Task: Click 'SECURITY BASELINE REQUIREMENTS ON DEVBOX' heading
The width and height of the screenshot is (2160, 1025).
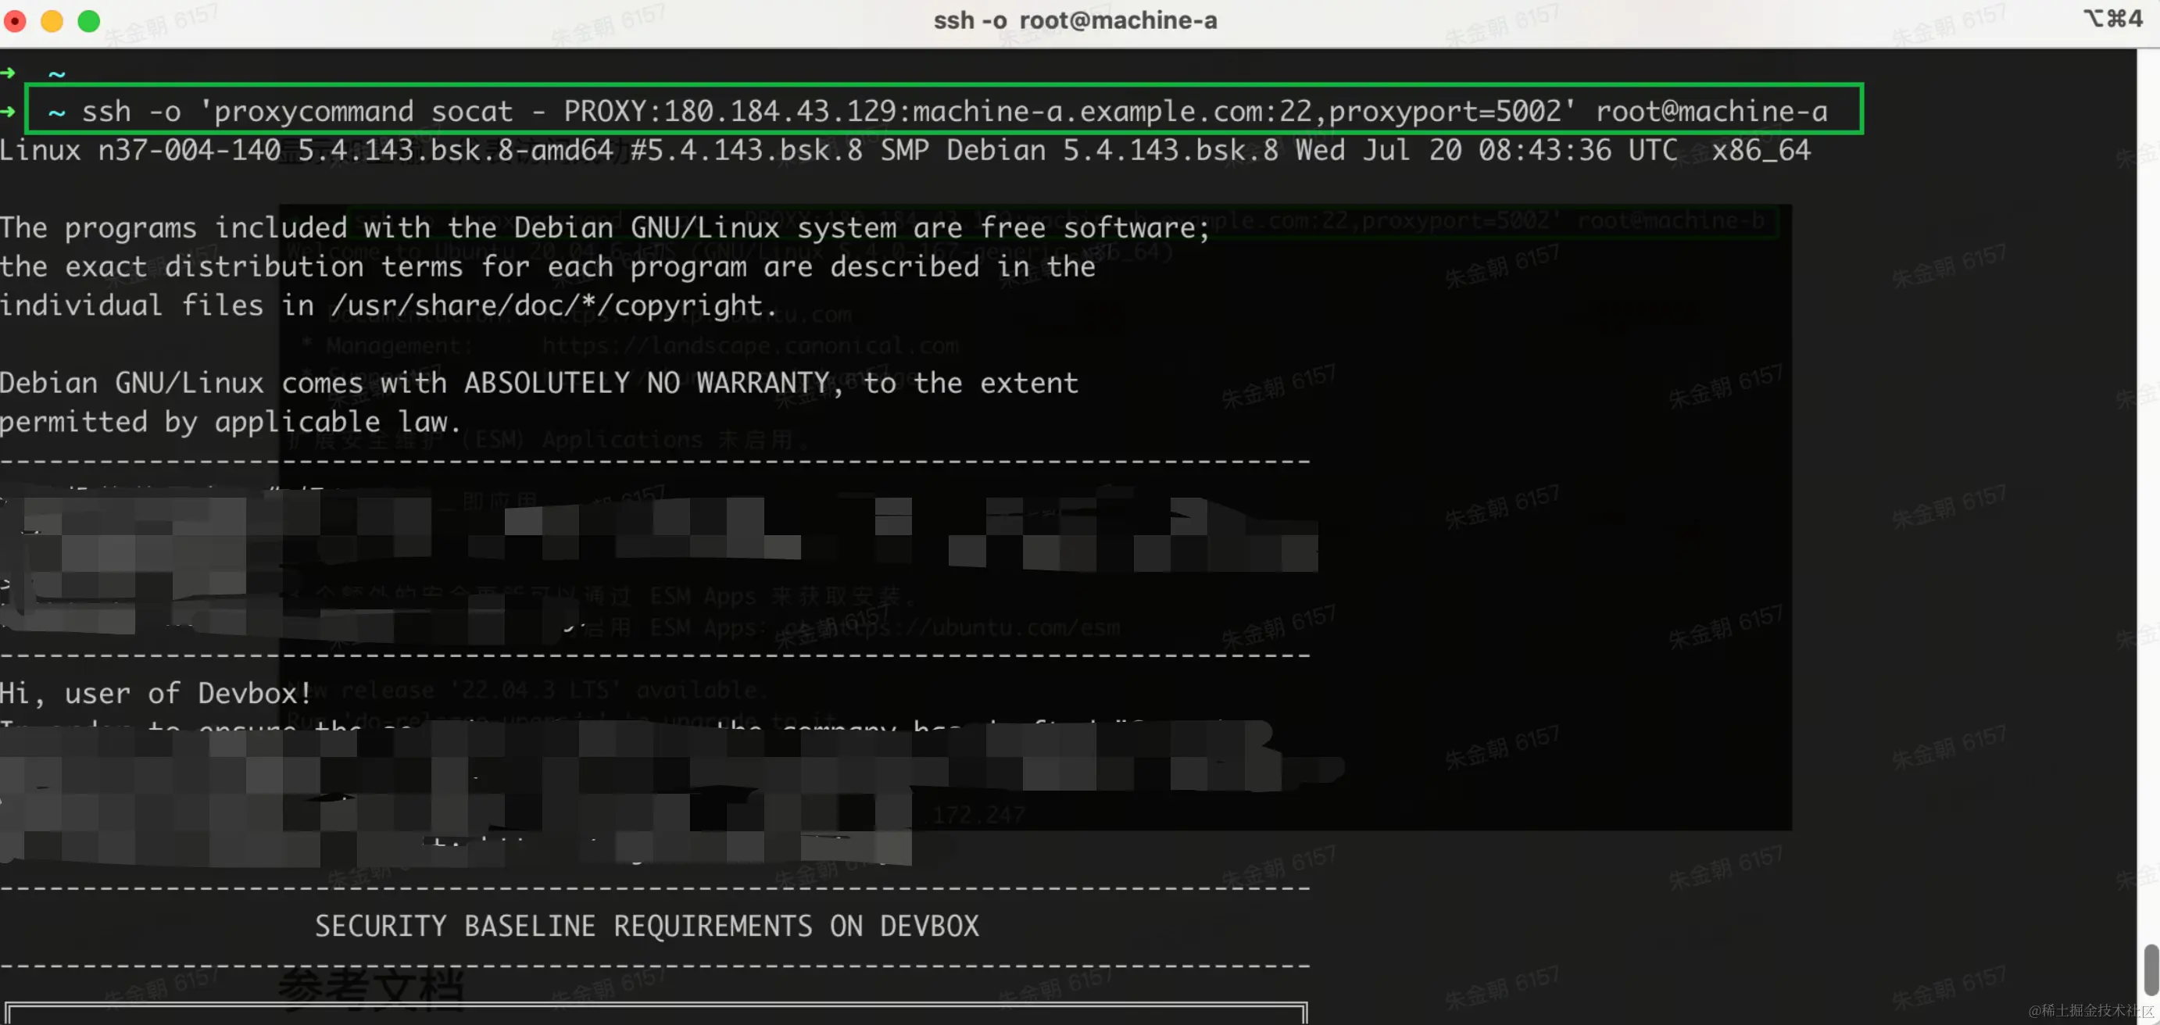Action: (646, 926)
